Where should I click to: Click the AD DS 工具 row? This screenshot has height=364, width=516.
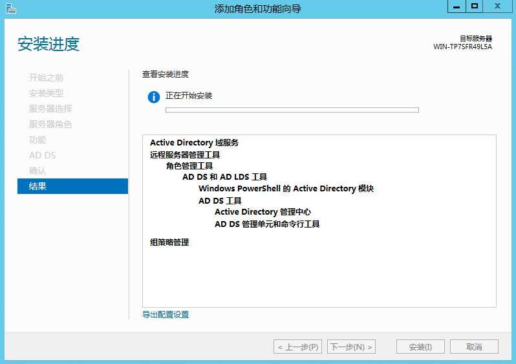(220, 200)
